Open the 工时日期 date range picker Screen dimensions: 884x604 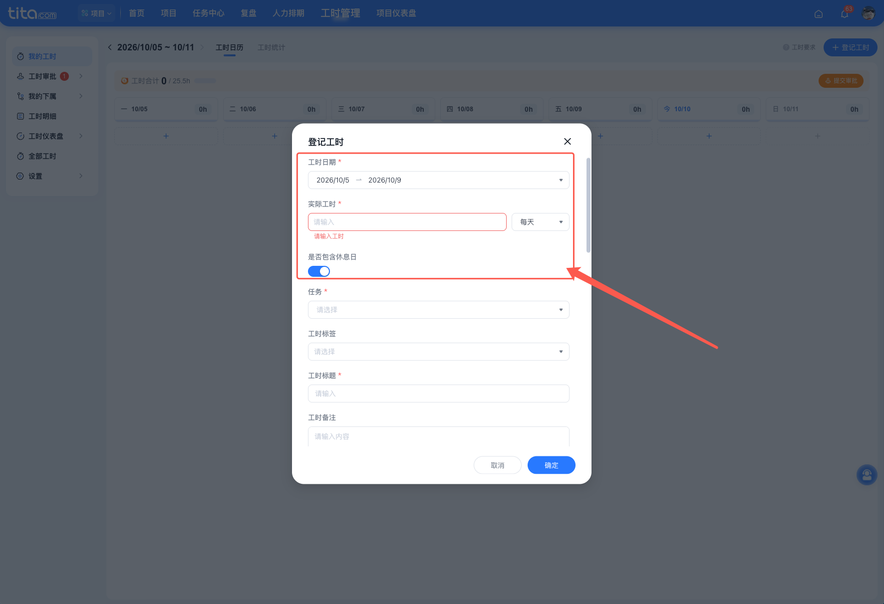point(438,180)
